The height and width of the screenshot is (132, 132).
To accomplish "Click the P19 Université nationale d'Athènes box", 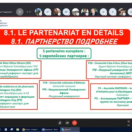I will click(x=64, y=89).
